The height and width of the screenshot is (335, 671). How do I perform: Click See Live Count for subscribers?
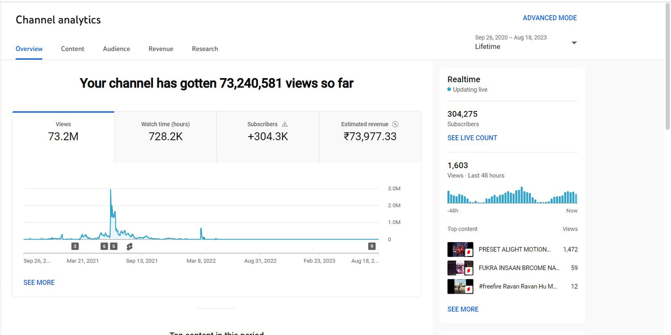tap(472, 138)
